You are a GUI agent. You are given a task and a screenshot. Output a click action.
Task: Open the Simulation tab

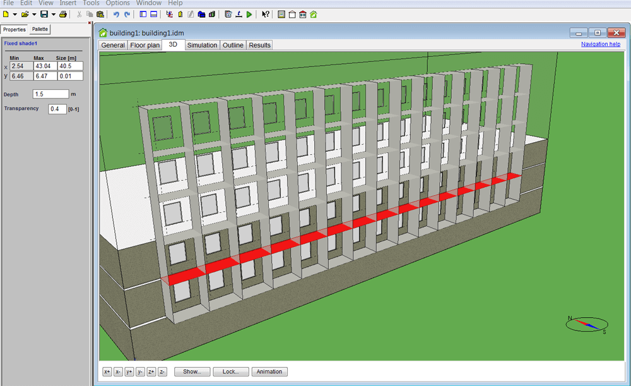[x=202, y=45]
